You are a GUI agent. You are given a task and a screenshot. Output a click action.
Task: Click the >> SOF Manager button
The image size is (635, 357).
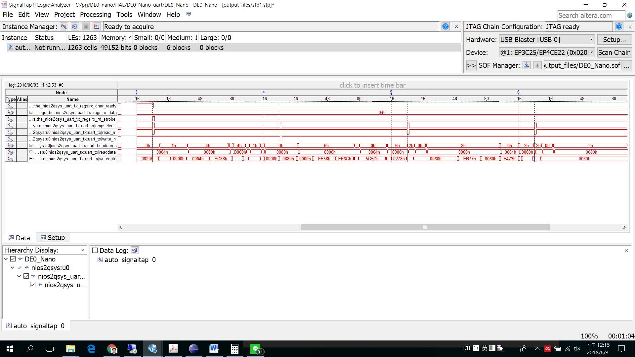(471, 65)
